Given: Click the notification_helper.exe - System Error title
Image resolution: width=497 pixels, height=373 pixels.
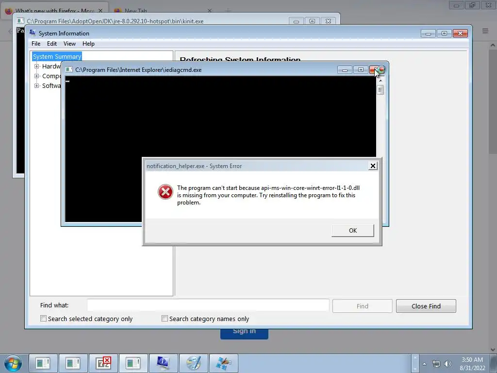Looking at the screenshot, I should pos(194,166).
